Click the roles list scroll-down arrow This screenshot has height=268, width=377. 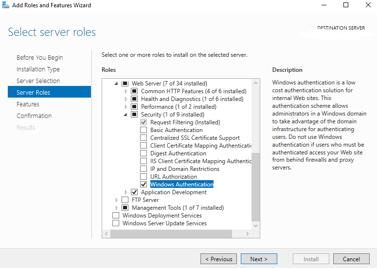click(255, 226)
